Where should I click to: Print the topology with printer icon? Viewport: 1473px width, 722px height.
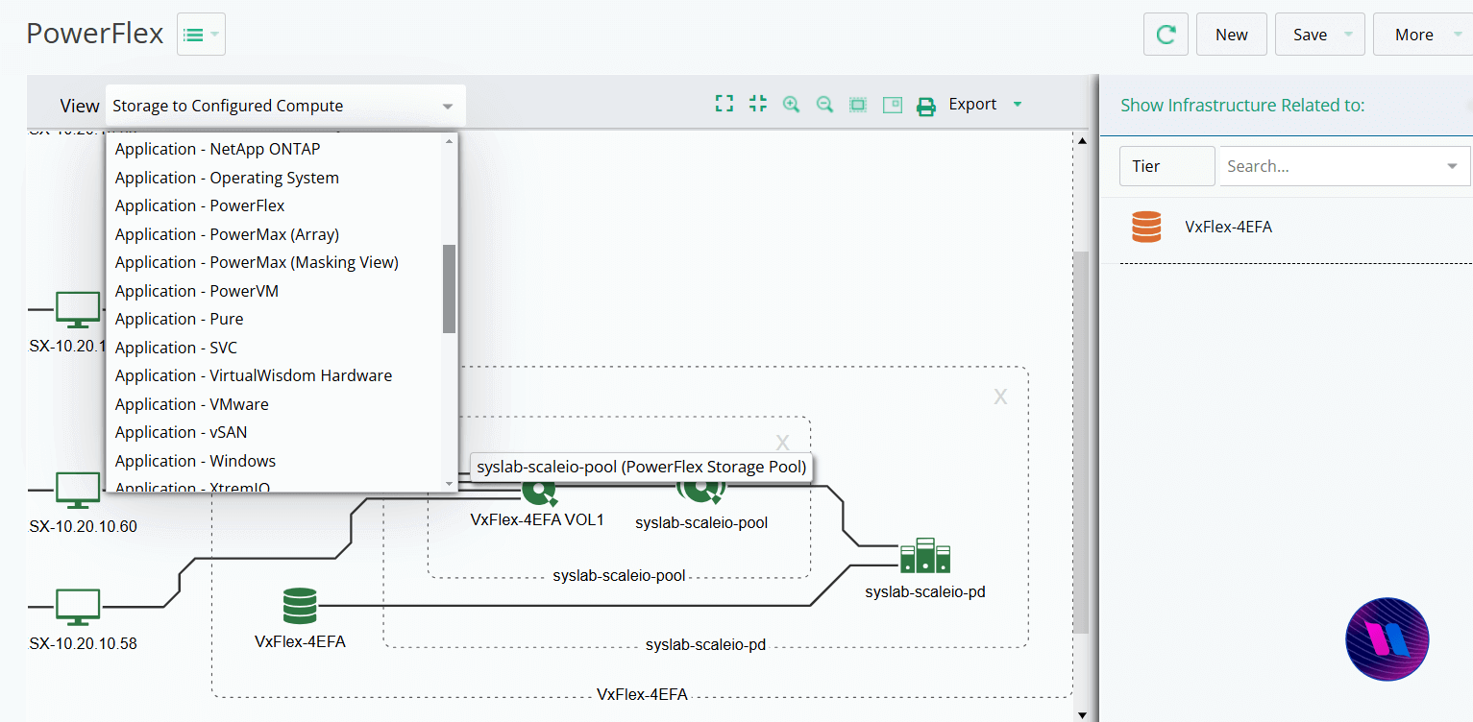coord(926,106)
